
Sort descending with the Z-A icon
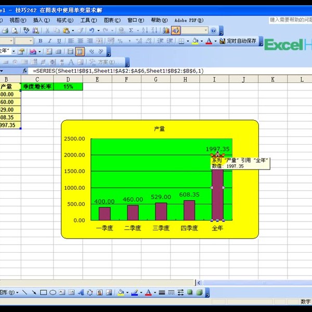(154, 31)
